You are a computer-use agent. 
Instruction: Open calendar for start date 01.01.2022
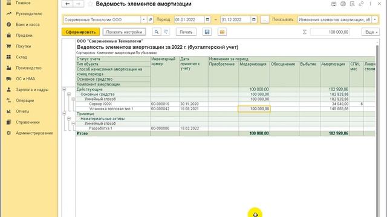[207, 19]
